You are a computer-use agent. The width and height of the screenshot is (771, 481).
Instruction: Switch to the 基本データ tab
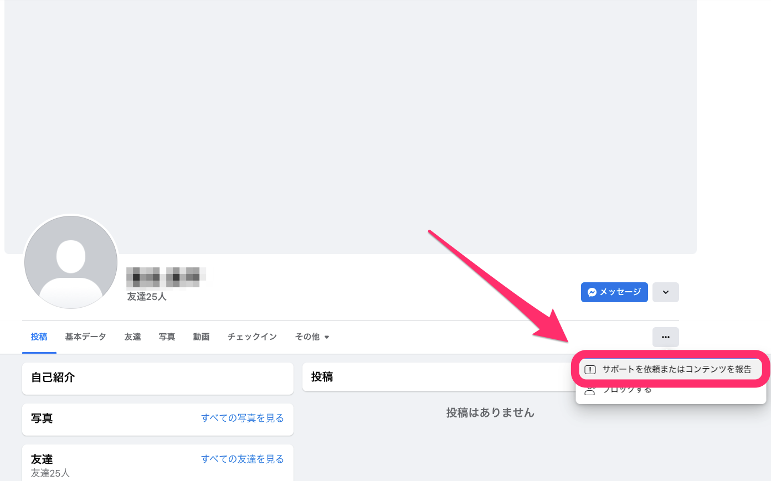pyautogui.click(x=85, y=337)
